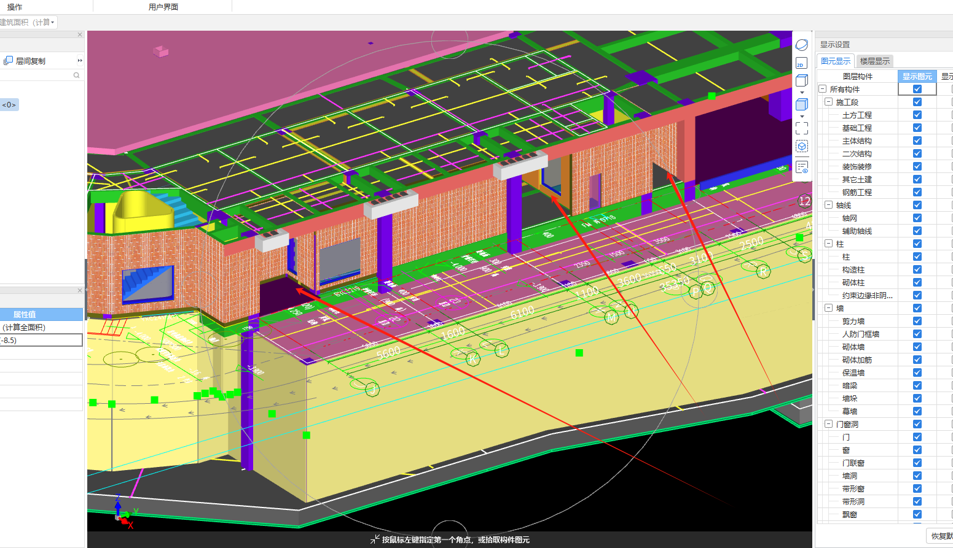The height and width of the screenshot is (548, 953).
Task: Select the 门联窗 tree row
Action: pos(853,463)
